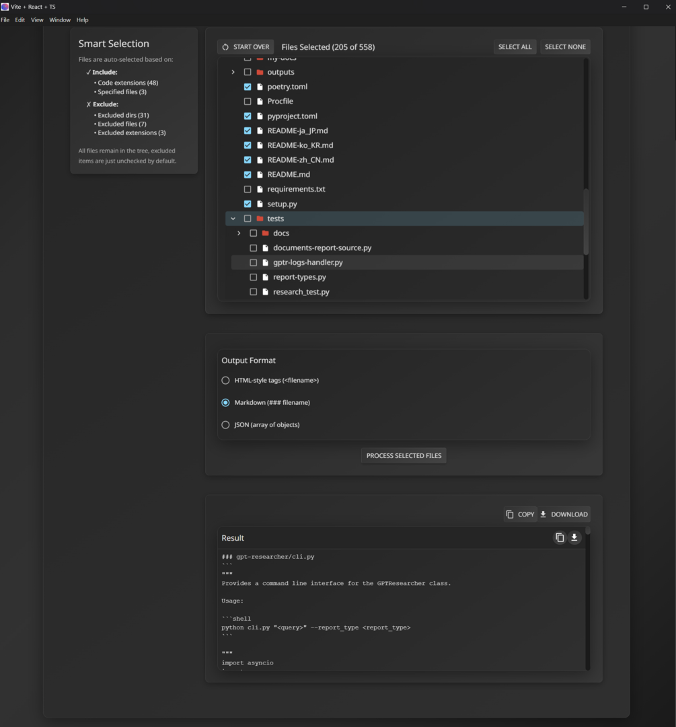
Task: Open the Help menu
Action: click(83, 20)
